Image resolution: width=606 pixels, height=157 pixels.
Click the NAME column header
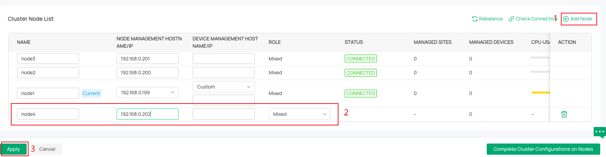tap(24, 42)
